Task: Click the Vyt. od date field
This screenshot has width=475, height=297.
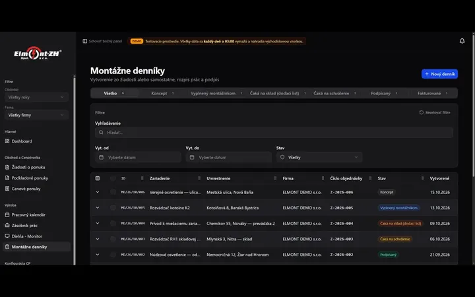Action: pos(138,157)
